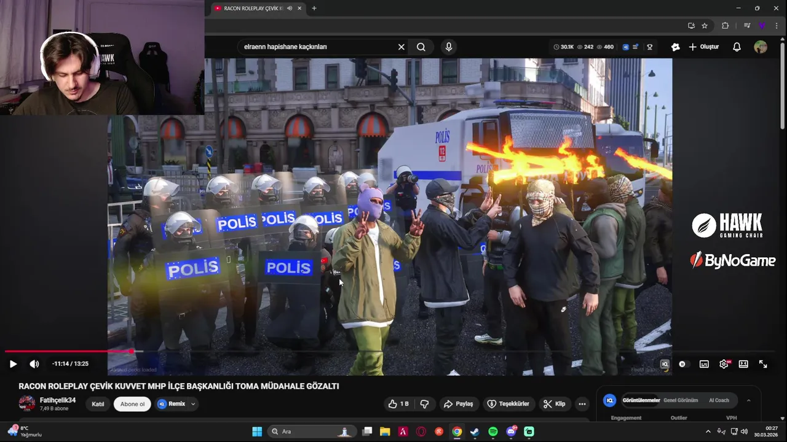Open Fatihçelik34 channel name link
This screenshot has height=442, width=787.
tap(58, 400)
